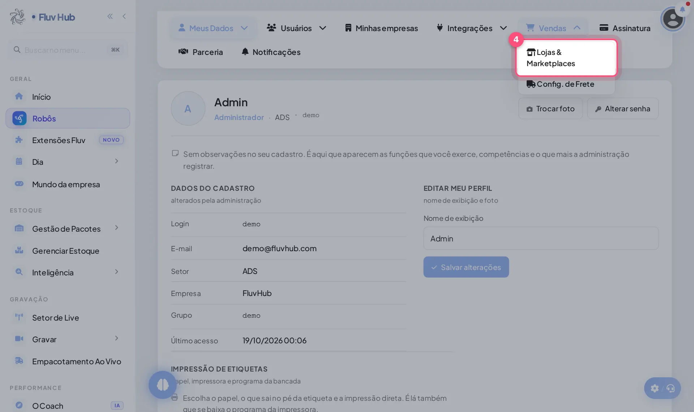Screen dimensions: 694x412
Task: Open Mundo da empresa gamepad item
Action: [x=68, y=184]
